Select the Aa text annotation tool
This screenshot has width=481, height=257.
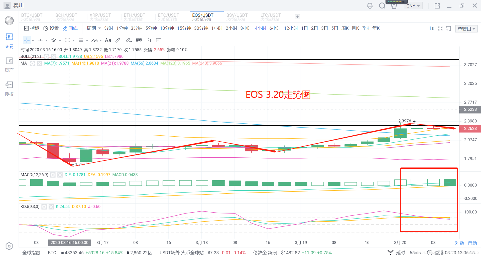click(x=108, y=40)
